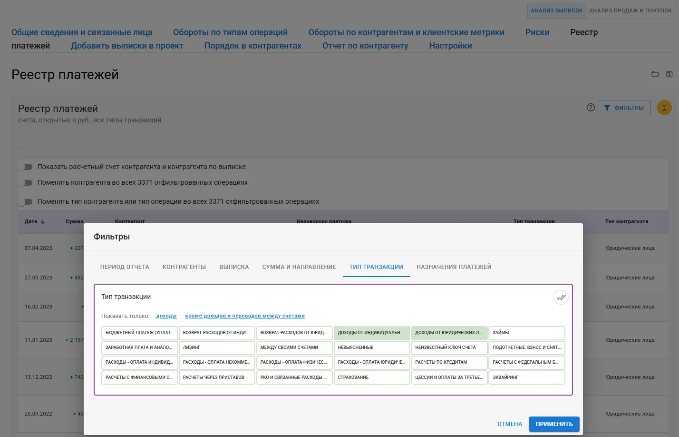
Task: Switch to Контрагенты filter tab
Action: click(184, 267)
